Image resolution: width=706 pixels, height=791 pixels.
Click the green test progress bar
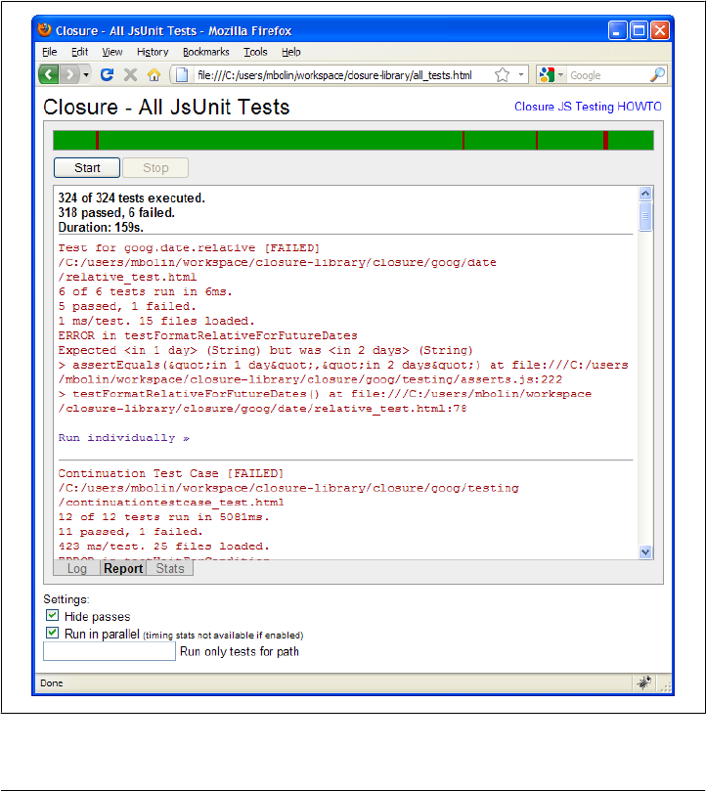click(353, 140)
